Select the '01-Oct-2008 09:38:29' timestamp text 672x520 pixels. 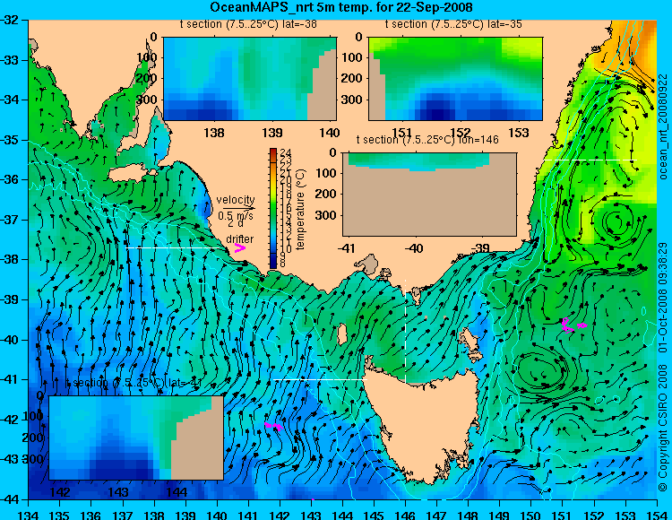point(663,297)
